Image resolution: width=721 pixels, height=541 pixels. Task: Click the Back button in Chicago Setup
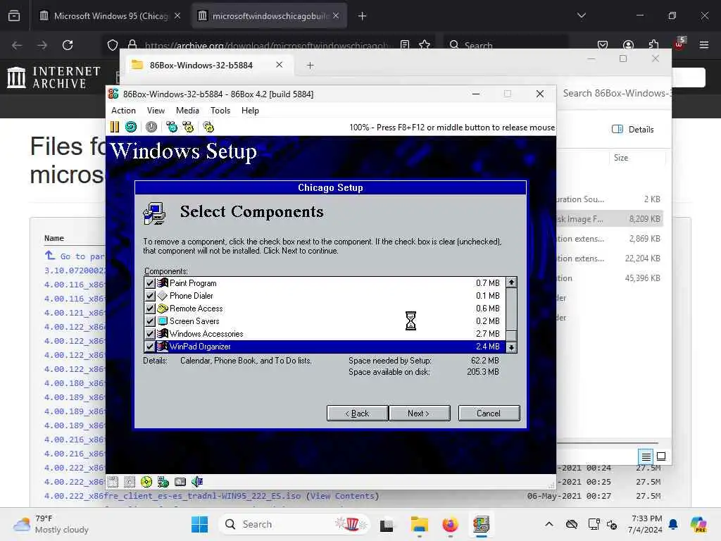(357, 413)
